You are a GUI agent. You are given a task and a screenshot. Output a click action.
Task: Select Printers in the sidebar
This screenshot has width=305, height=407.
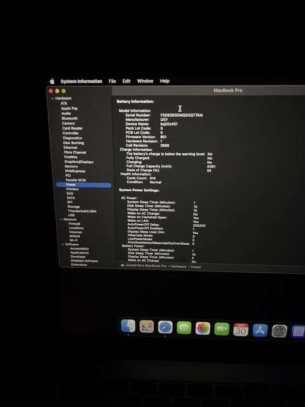pyautogui.click(x=73, y=189)
